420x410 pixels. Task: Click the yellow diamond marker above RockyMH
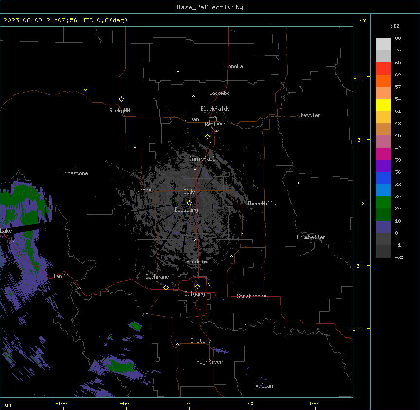coord(121,99)
